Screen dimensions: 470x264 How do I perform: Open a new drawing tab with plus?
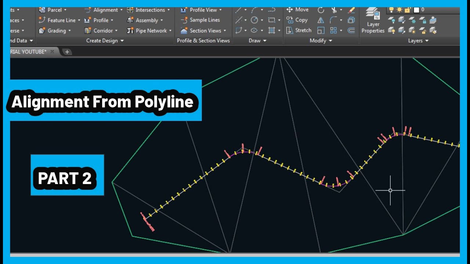click(x=67, y=52)
